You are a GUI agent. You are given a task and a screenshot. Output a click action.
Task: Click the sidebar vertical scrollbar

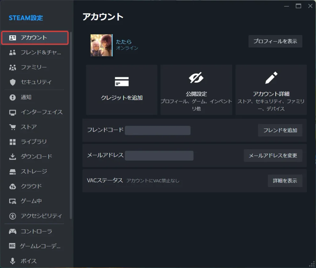pyautogui.click(x=71, y=125)
